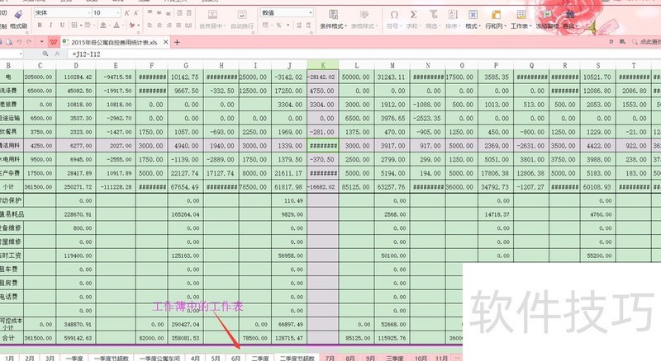Screen dimensions: 661x361
Task: Show more sheet tabs via ellipsis button
Action: coord(458,358)
